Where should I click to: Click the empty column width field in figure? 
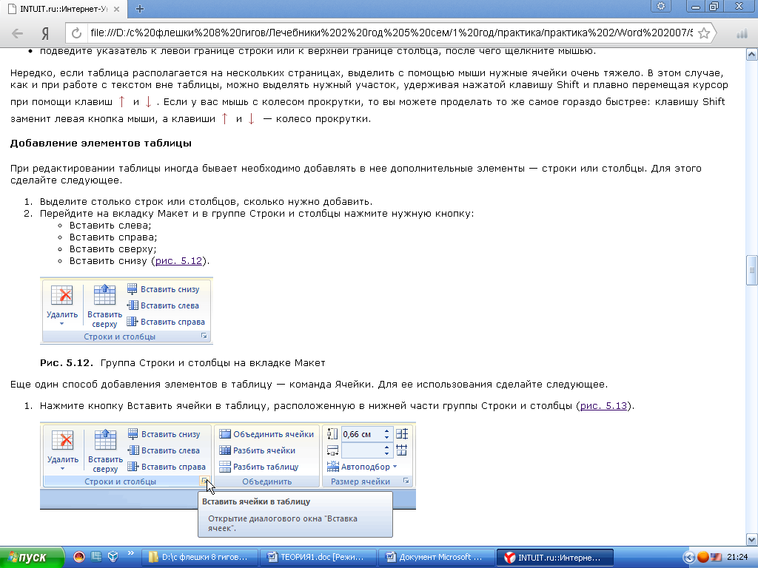pyautogui.click(x=361, y=450)
